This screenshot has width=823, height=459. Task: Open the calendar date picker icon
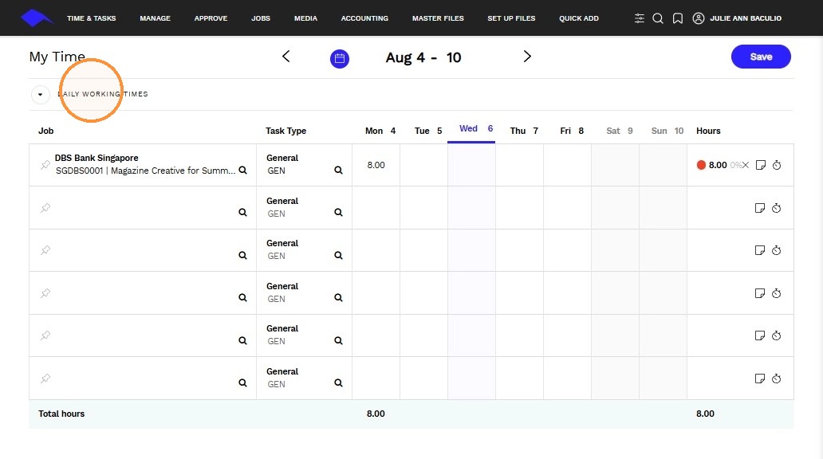pos(340,58)
